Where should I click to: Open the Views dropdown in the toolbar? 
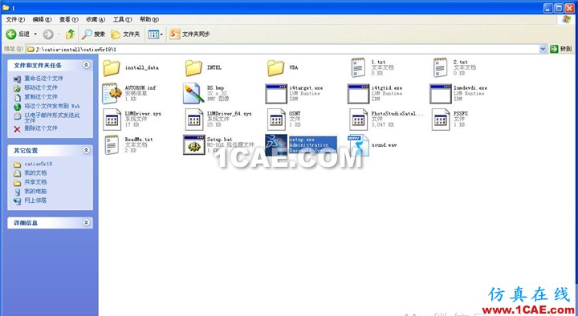point(155,34)
